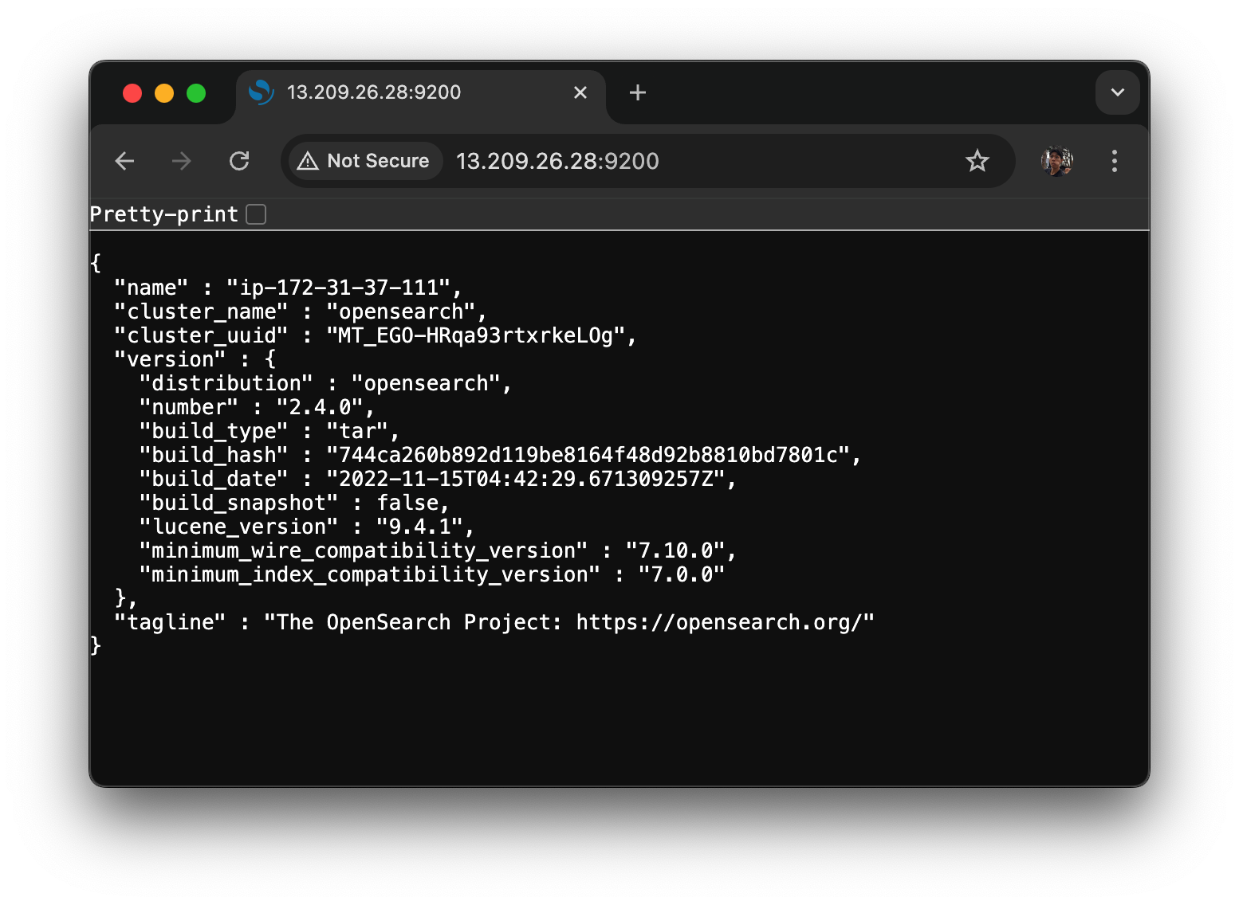Screen dimensions: 1239x905
Task: Click cluster_uuid value "MT_EGO-HRqa93rtxrkeL0g"
Action: coord(476,335)
